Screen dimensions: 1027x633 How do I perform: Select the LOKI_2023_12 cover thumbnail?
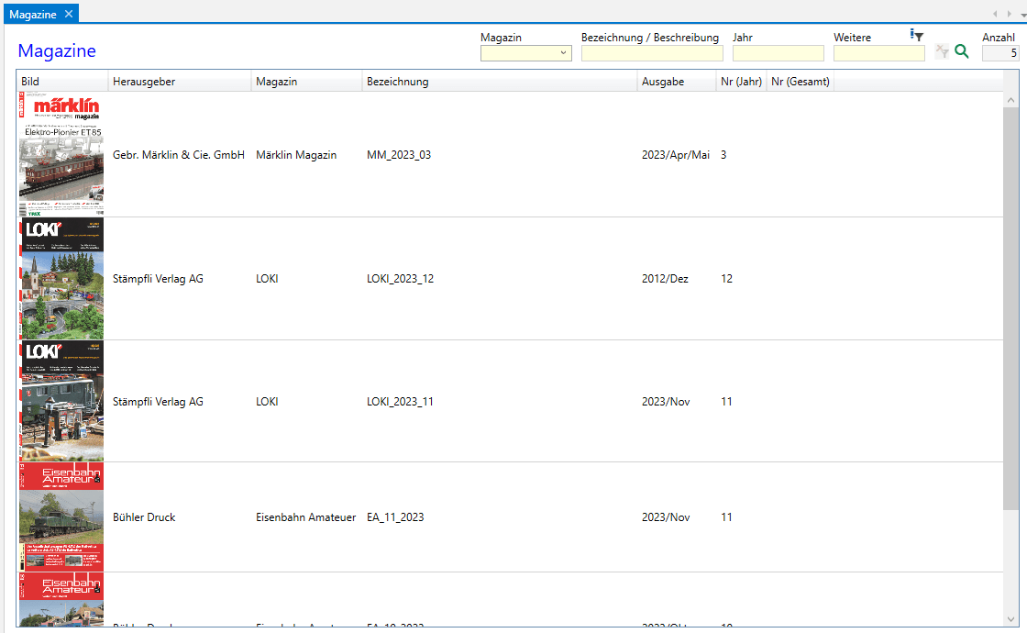coord(61,279)
